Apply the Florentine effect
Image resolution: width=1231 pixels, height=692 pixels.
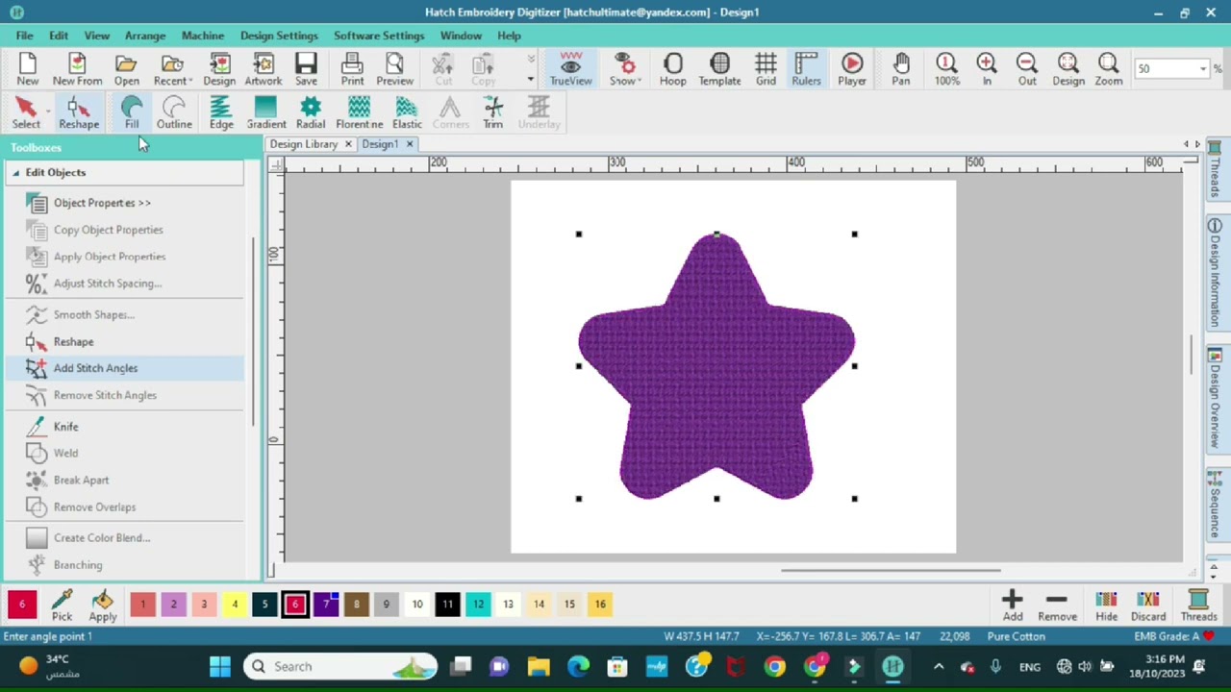click(x=359, y=112)
